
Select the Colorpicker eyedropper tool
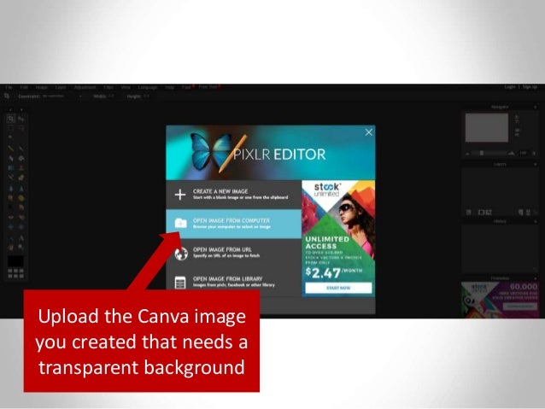click(11, 238)
